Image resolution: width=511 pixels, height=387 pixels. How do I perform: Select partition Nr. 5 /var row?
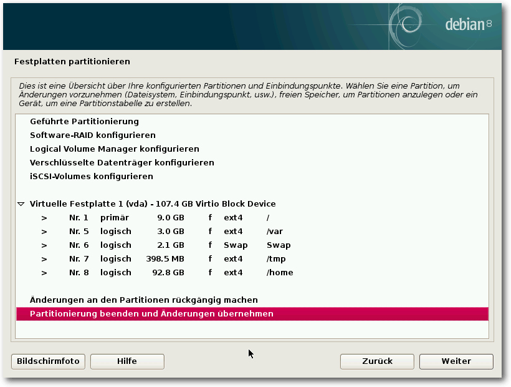(x=252, y=231)
